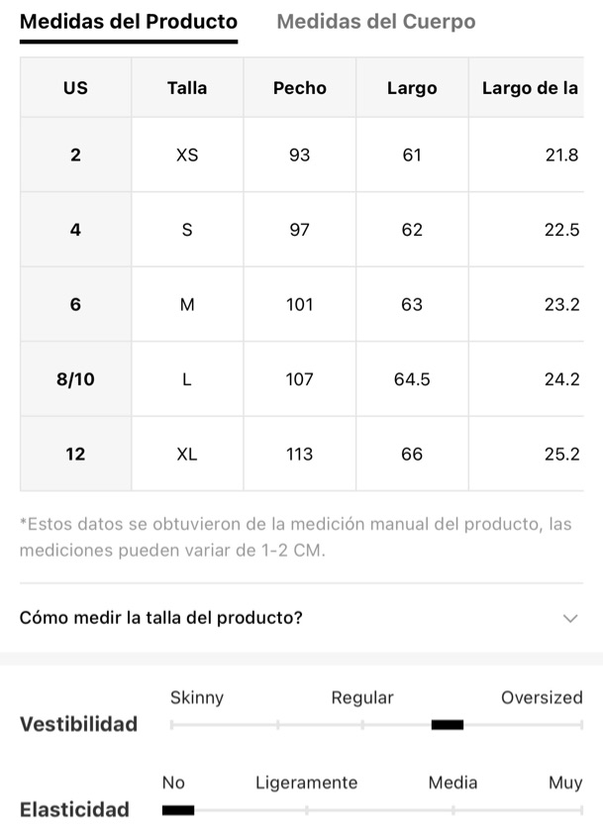This screenshot has height=832, width=603.
Task: Click the Regular label on Vestibilidad scale
Action: tap(362, 697)
